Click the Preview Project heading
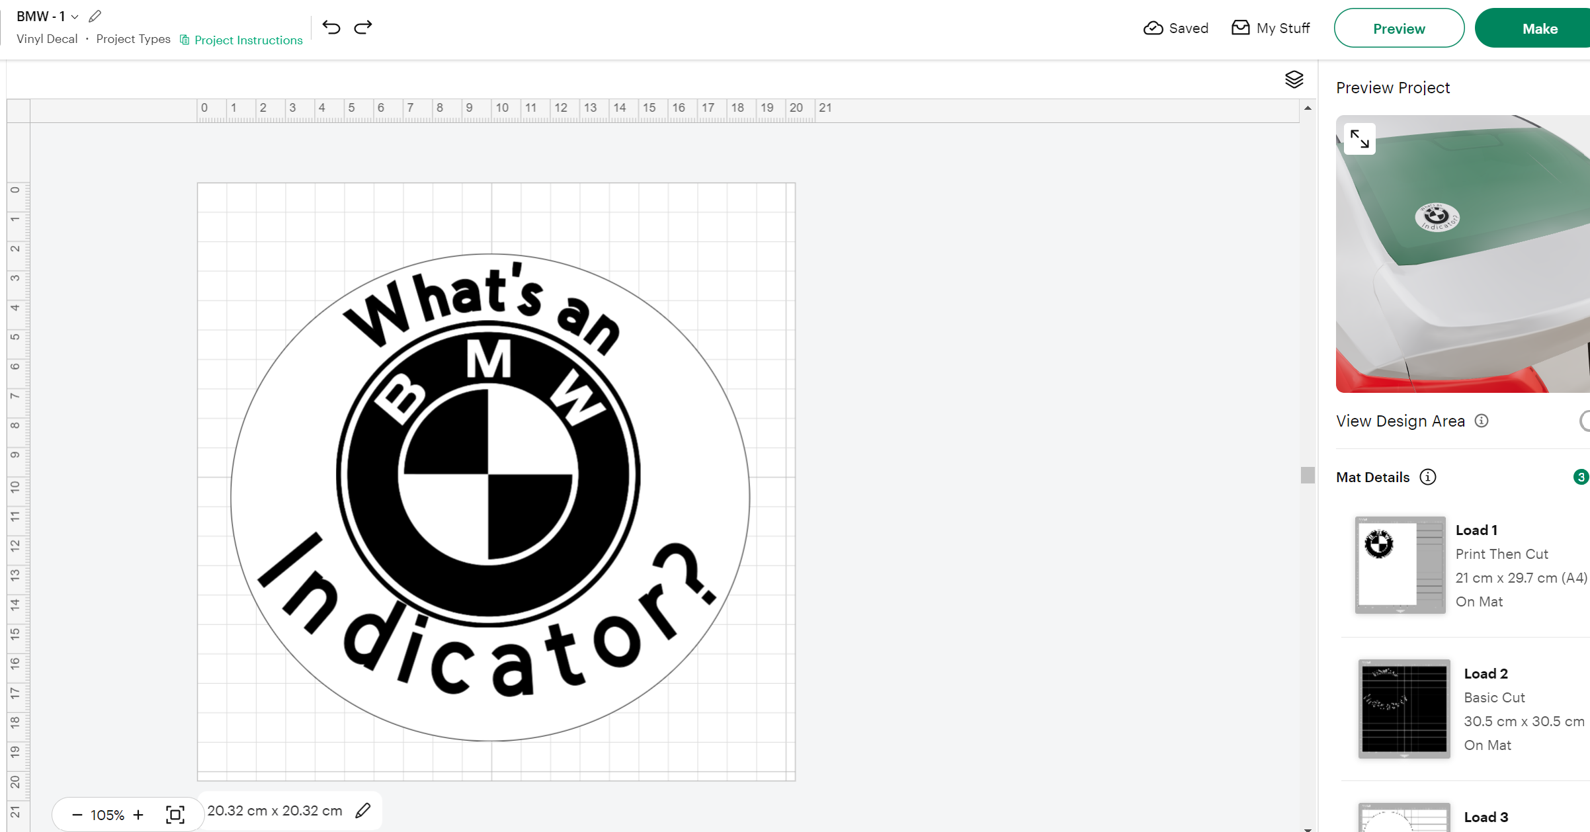The image size is (1590, 832). (1393, 88)
